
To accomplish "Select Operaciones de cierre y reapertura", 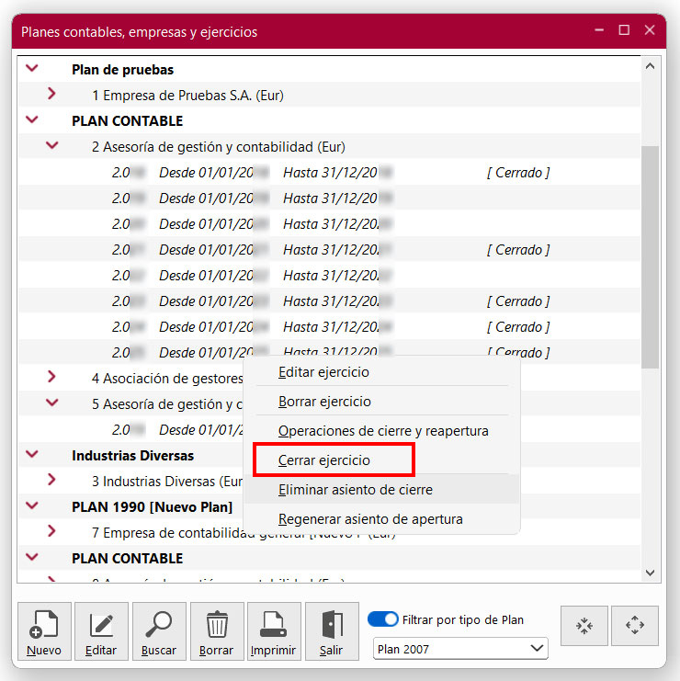I will pyautogui.click(x=382, y=431).
